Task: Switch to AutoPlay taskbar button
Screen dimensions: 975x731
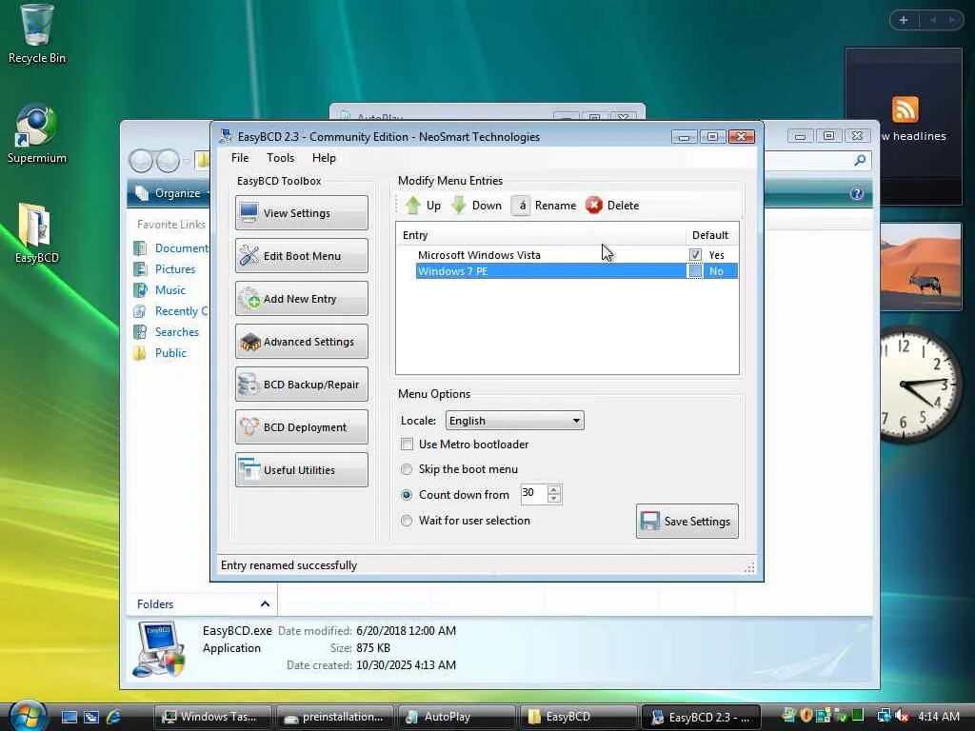Action: coord(456,717)
